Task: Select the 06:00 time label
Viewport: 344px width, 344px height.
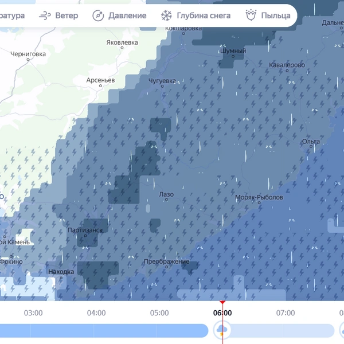Action: (x=222, y=313)
